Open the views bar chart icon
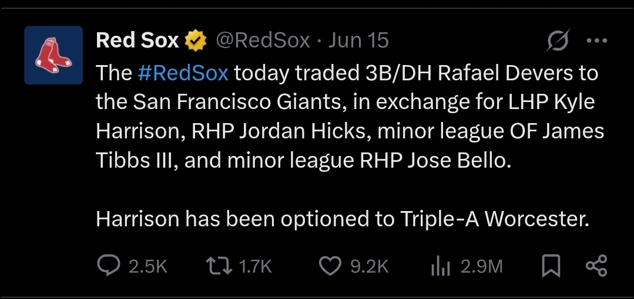This screenshot has height=299, width=634. (x=441, y=266)
